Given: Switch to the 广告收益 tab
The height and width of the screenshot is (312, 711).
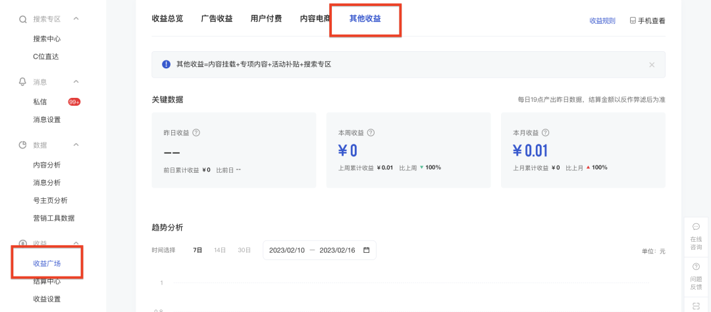Looking at the screenshot, I should [217, 18].
